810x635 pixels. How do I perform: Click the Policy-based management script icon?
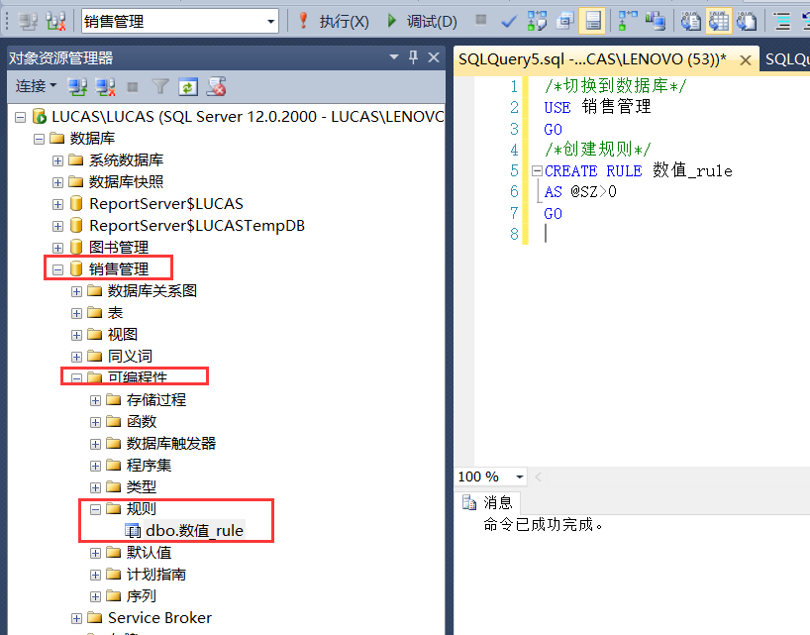[216, 87]
